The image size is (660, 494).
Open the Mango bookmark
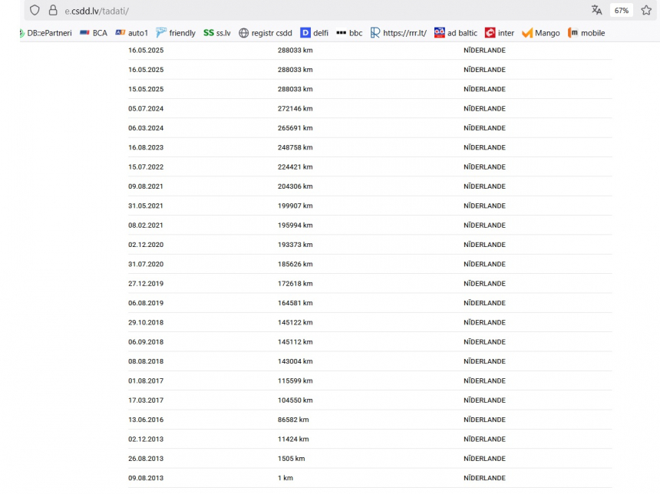[x=541, y=33]
